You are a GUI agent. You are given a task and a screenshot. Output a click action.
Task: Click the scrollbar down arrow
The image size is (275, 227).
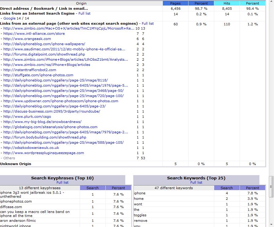[x=271, y=224]
